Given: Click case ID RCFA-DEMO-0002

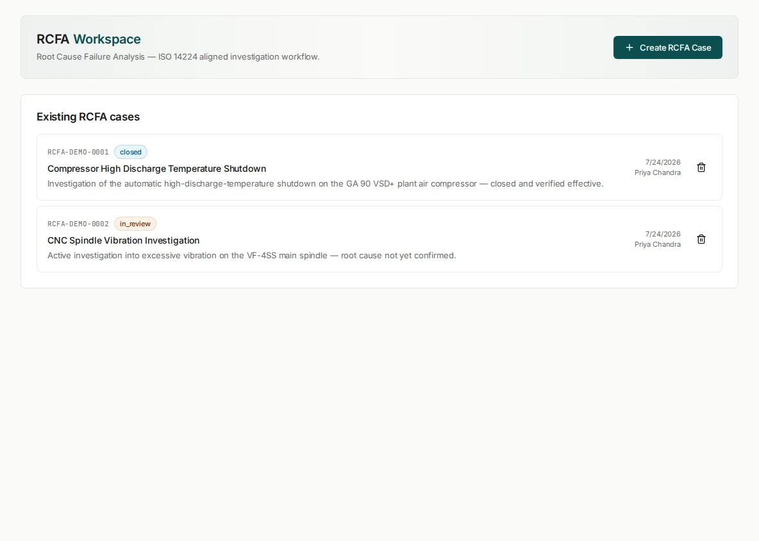Looking at the screenshot, I should 78,224.
